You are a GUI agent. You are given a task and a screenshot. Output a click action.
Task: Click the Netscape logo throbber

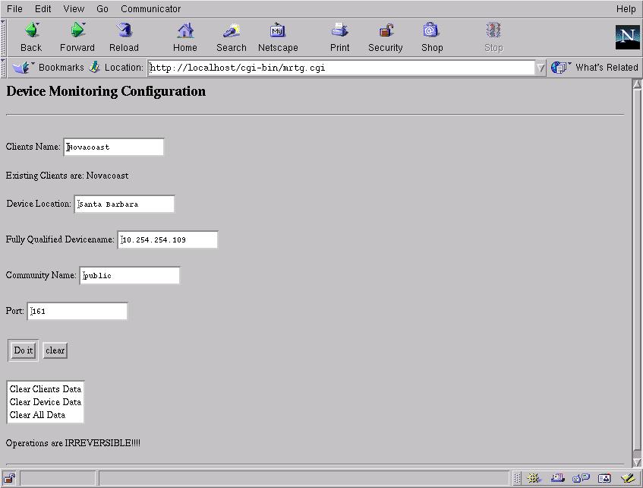click(627, 36)
